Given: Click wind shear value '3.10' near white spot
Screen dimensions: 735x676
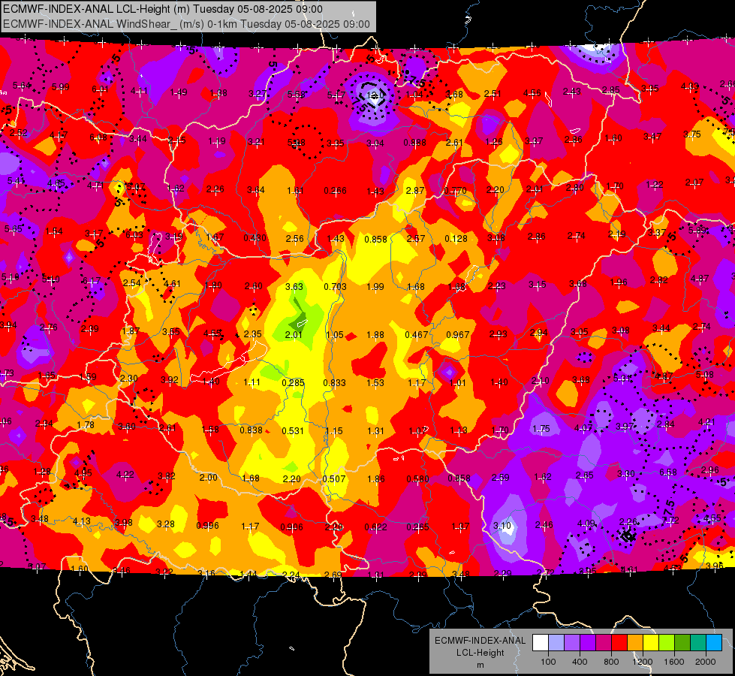Looking at the screenshot, I should 502,526.
